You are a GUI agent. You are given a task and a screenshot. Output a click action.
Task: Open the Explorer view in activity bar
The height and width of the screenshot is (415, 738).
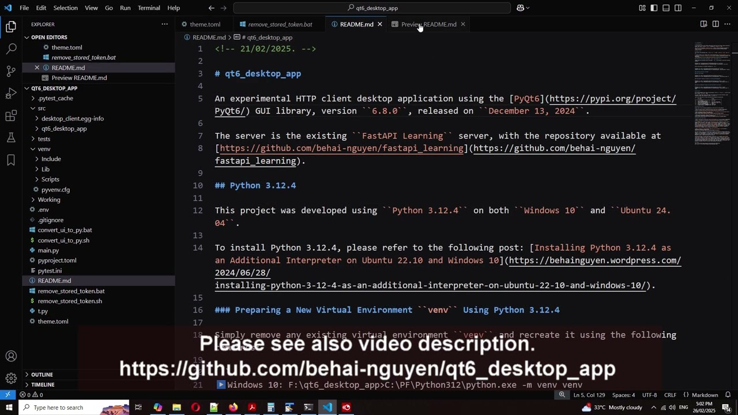pyautogui.click(x=11, y=27)
